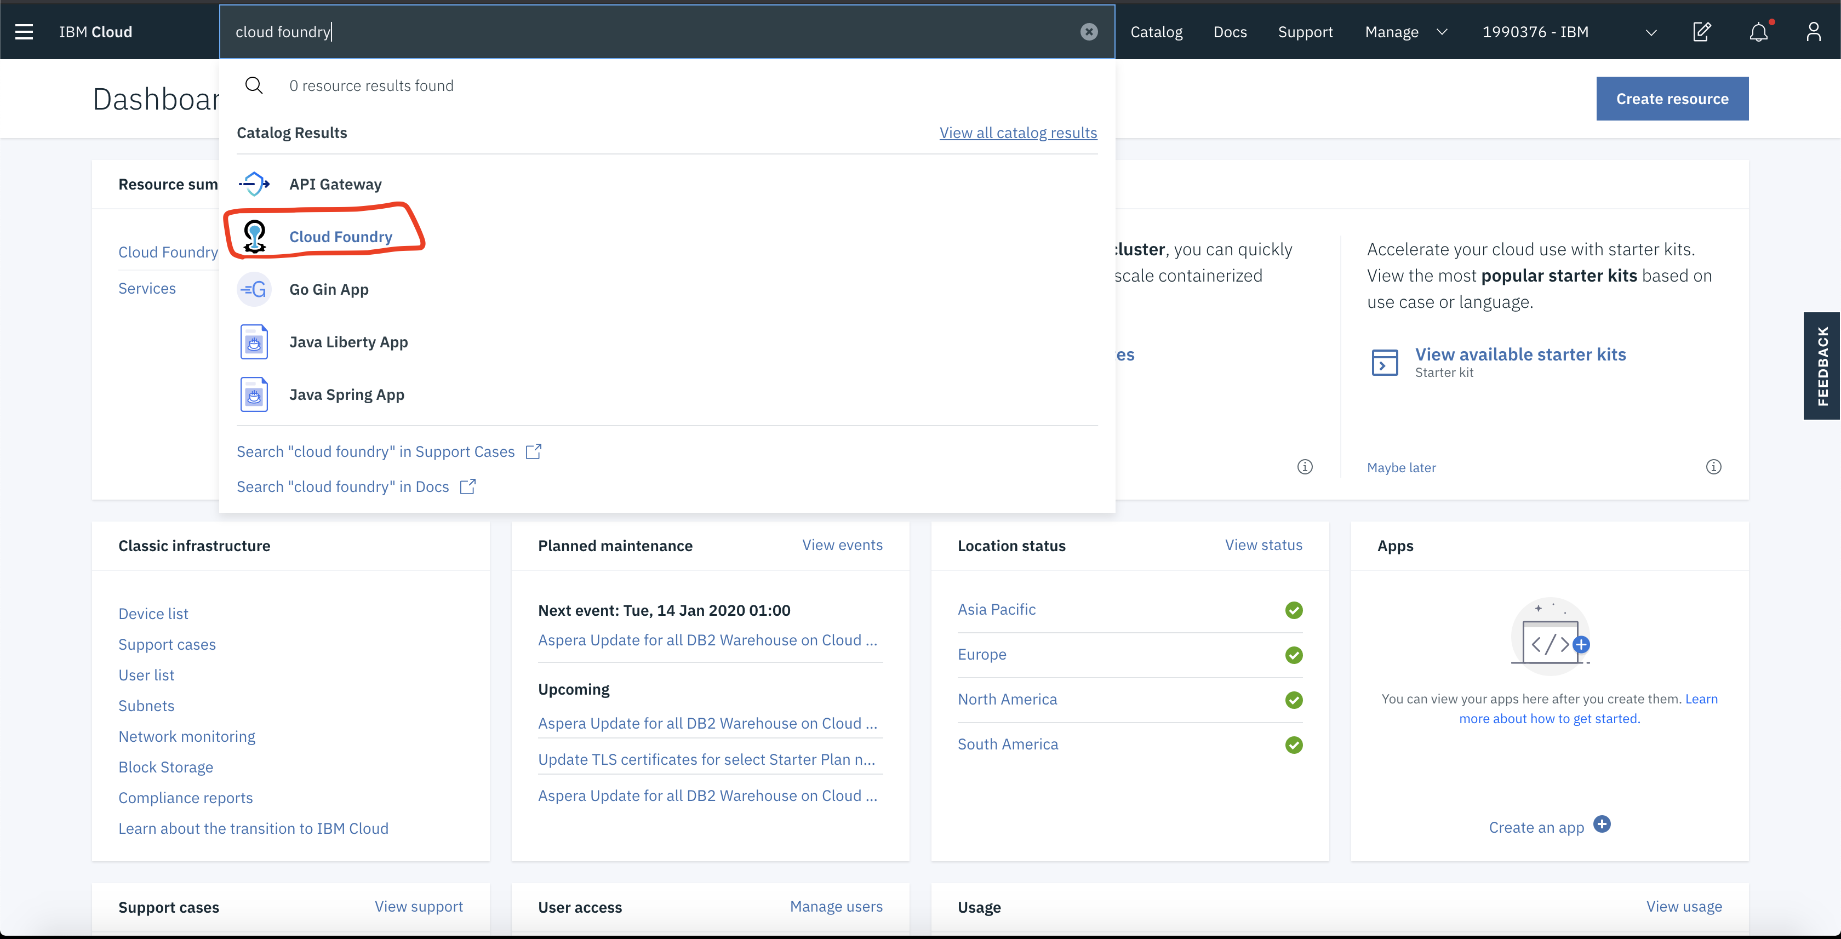Image resolution: width=1841 pixels, height=939 pixels.
Task: Click View all catalog results link
Action: (1018, 131)
